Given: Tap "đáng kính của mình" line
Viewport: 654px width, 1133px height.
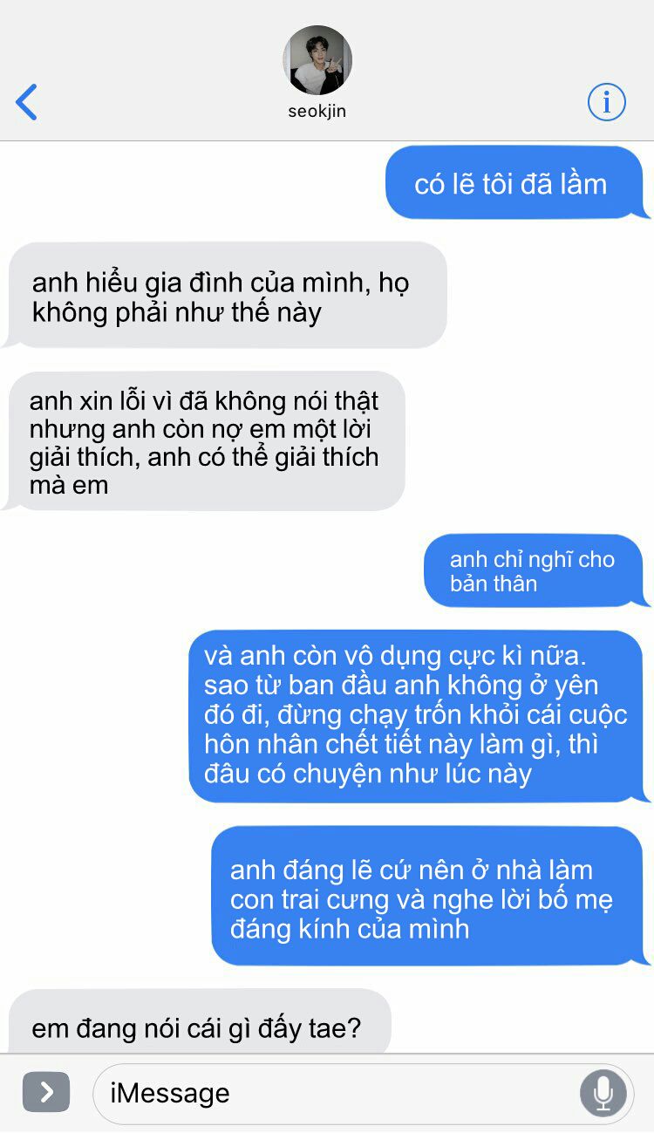Looking at the screenshot, I should click(350, 928).
